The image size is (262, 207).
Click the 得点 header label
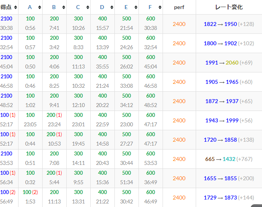pos(6,7)
